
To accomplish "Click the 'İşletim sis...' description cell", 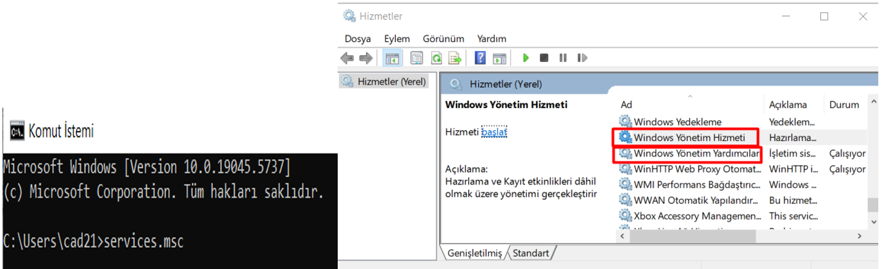I will pos(793,153).
